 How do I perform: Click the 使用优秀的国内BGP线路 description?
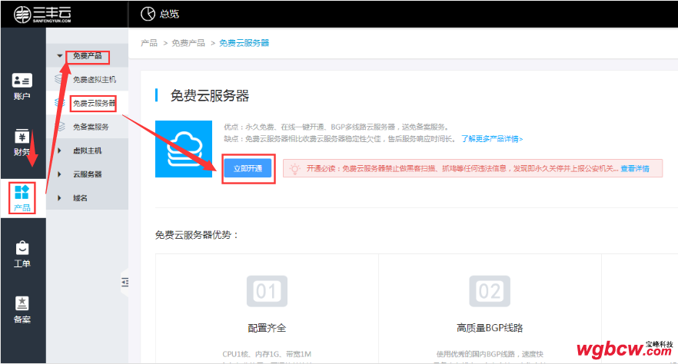[490, 354]
